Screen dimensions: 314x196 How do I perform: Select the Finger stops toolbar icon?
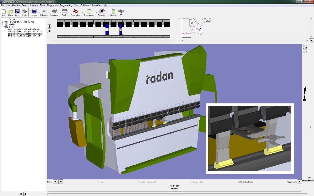(x=75, y=12)
